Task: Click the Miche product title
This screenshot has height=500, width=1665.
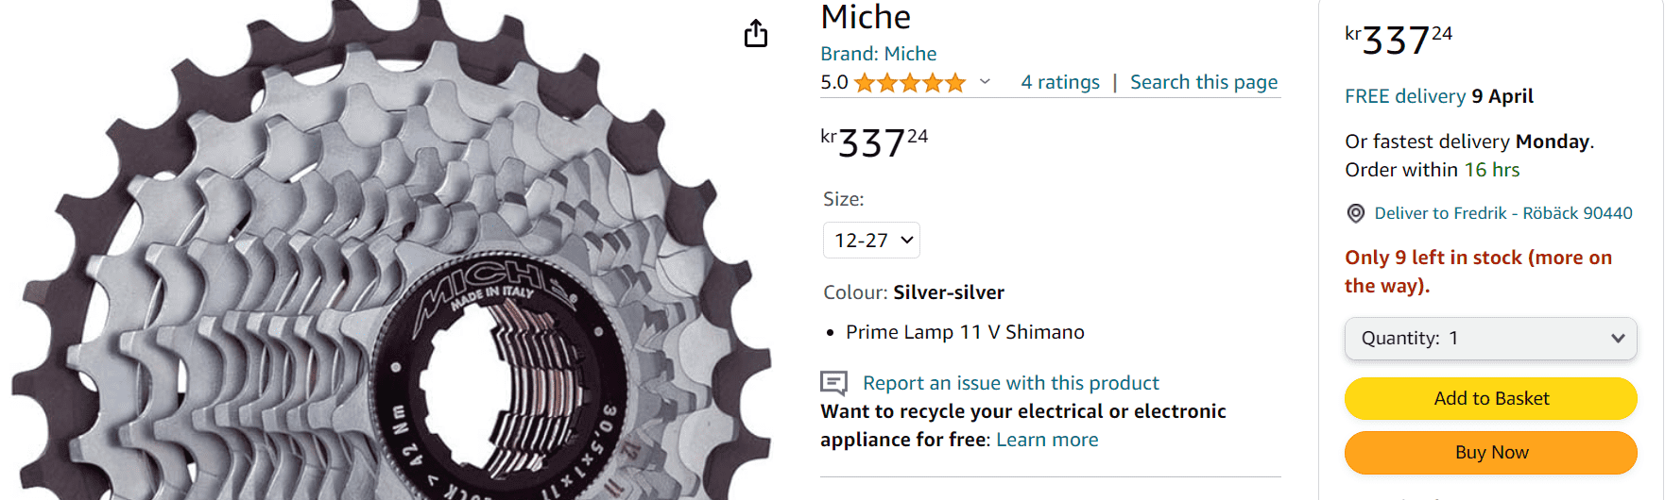Action: [866, 17]
